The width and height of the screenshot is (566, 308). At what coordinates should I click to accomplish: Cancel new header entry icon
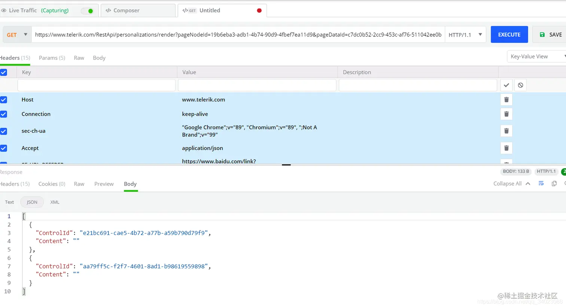coord(520,85)
